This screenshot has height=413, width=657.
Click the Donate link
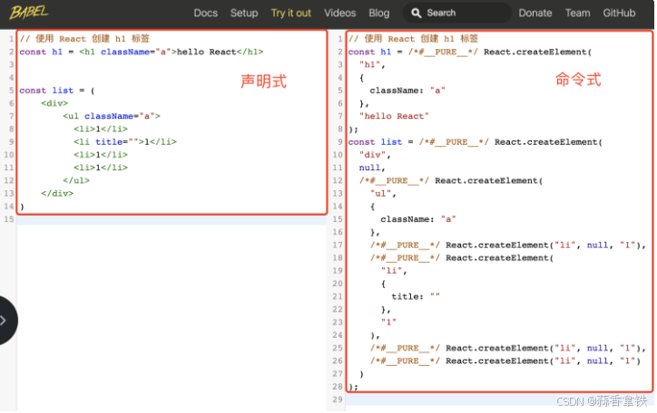(535, 13)
